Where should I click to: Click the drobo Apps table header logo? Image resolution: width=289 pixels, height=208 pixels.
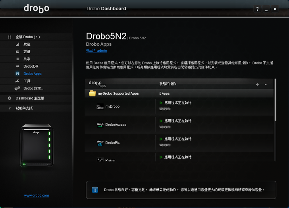(97, 84)
